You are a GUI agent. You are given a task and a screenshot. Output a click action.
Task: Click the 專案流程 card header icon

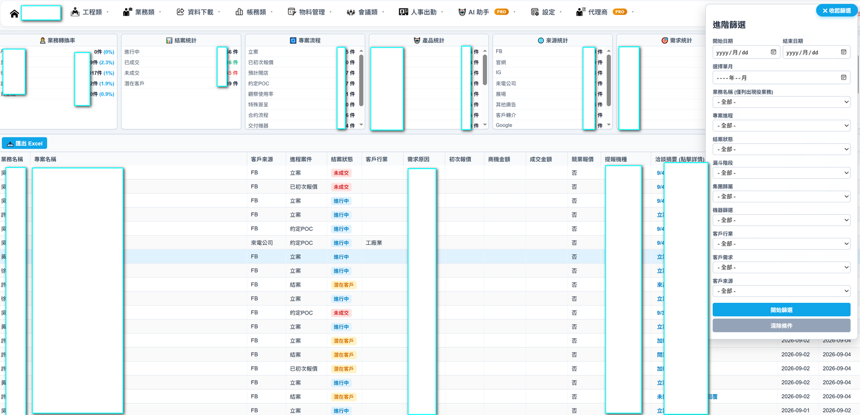(x=293, y=40)
